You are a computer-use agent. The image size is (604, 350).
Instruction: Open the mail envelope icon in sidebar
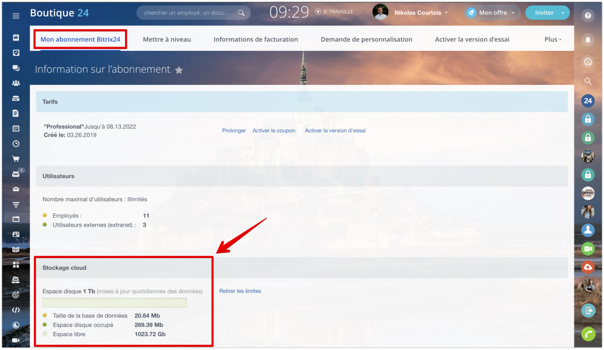click(x=16, y=189)
